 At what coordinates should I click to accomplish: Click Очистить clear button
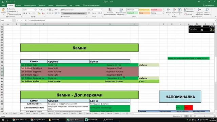(188, 14)
